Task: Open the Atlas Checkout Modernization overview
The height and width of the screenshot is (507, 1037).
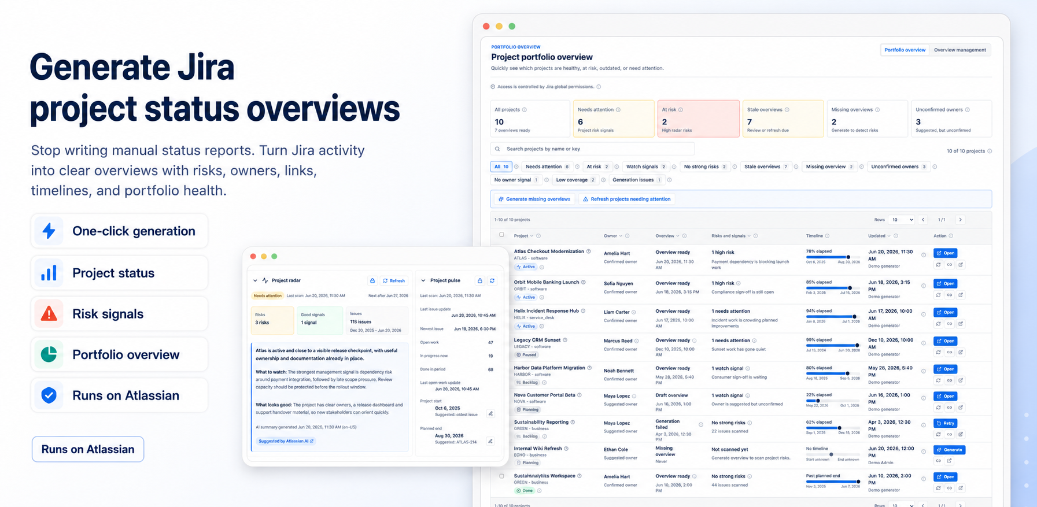Action: (946, 253)
